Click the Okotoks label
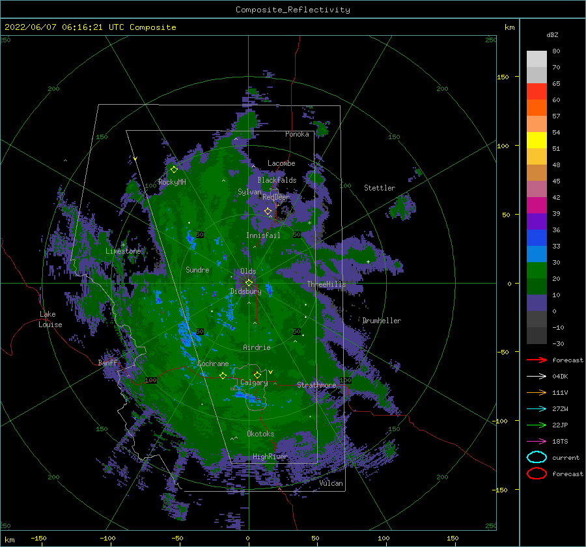Screen dimensions: 586x547 [x=260, y=434]
